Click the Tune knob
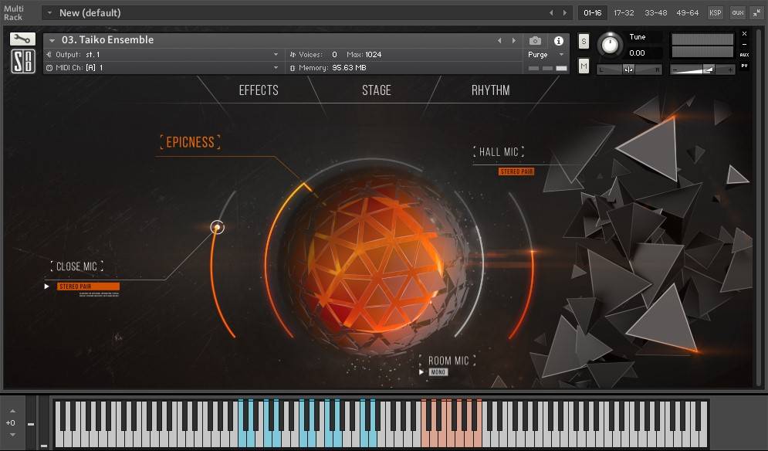The image size is (768, 451). coord(610,45)
